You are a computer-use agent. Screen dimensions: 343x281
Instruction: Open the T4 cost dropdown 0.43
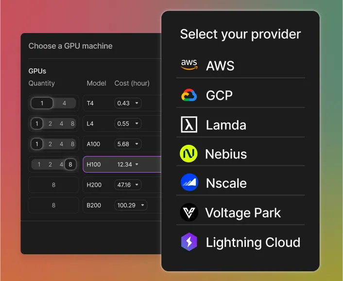(128, 103)
